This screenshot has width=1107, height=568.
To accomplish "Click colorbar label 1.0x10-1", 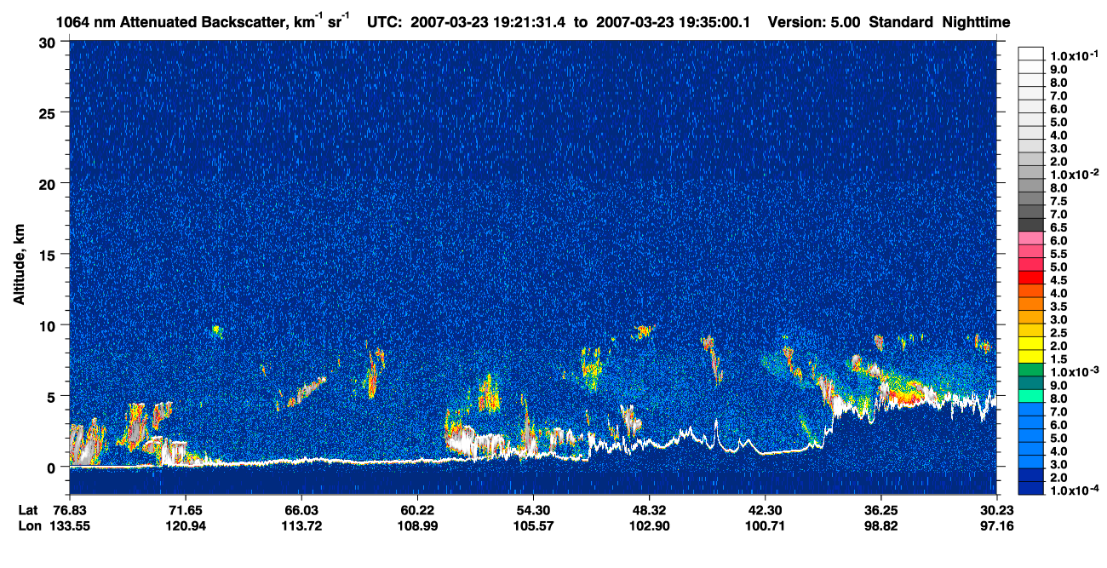I will click(1074, 55).
